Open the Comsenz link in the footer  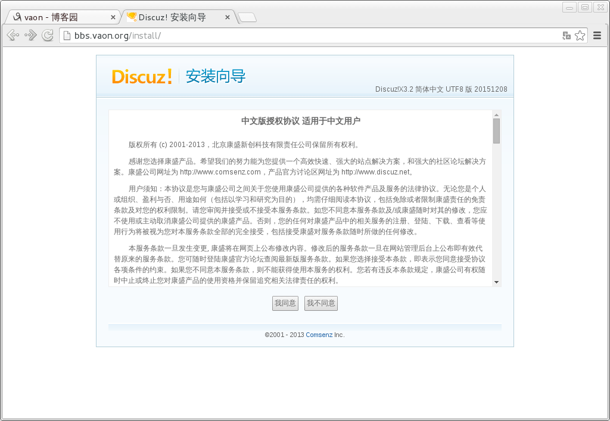tap(319, 335)
